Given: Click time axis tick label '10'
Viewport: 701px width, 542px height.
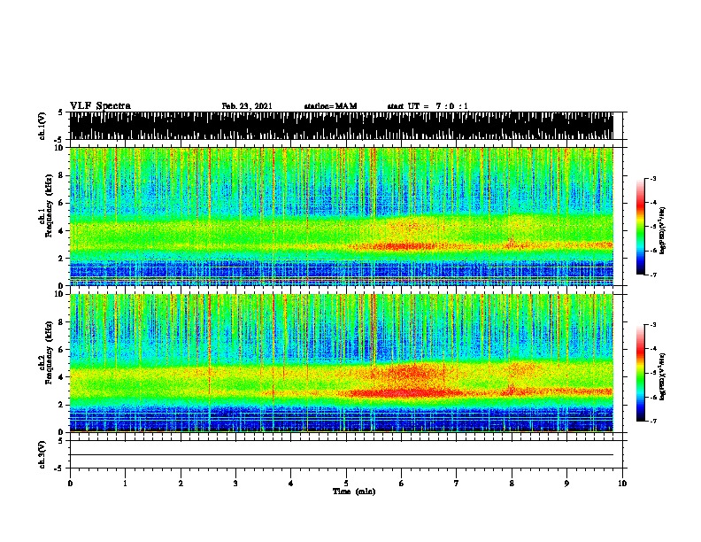Looking at the screenshot, I should click(622, 484).
